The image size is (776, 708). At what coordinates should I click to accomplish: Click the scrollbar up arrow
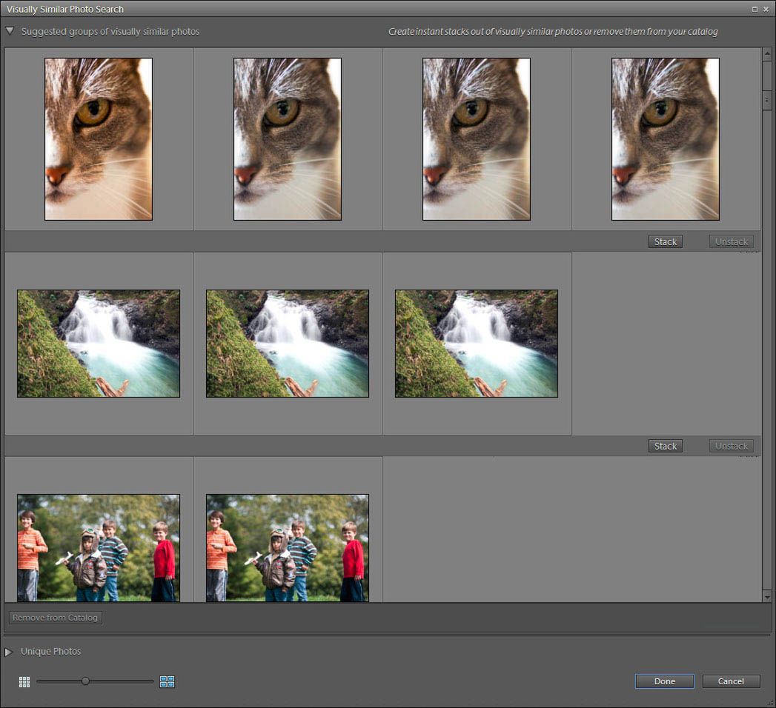click(766, 53)
